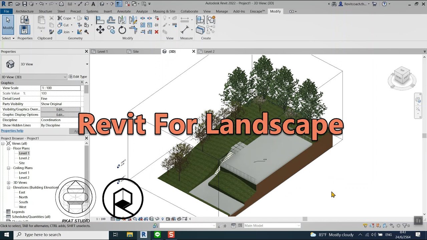Open the 3D View: {3D} instance dropdown
Screen dimensions: 427x240
coord(34,77)
